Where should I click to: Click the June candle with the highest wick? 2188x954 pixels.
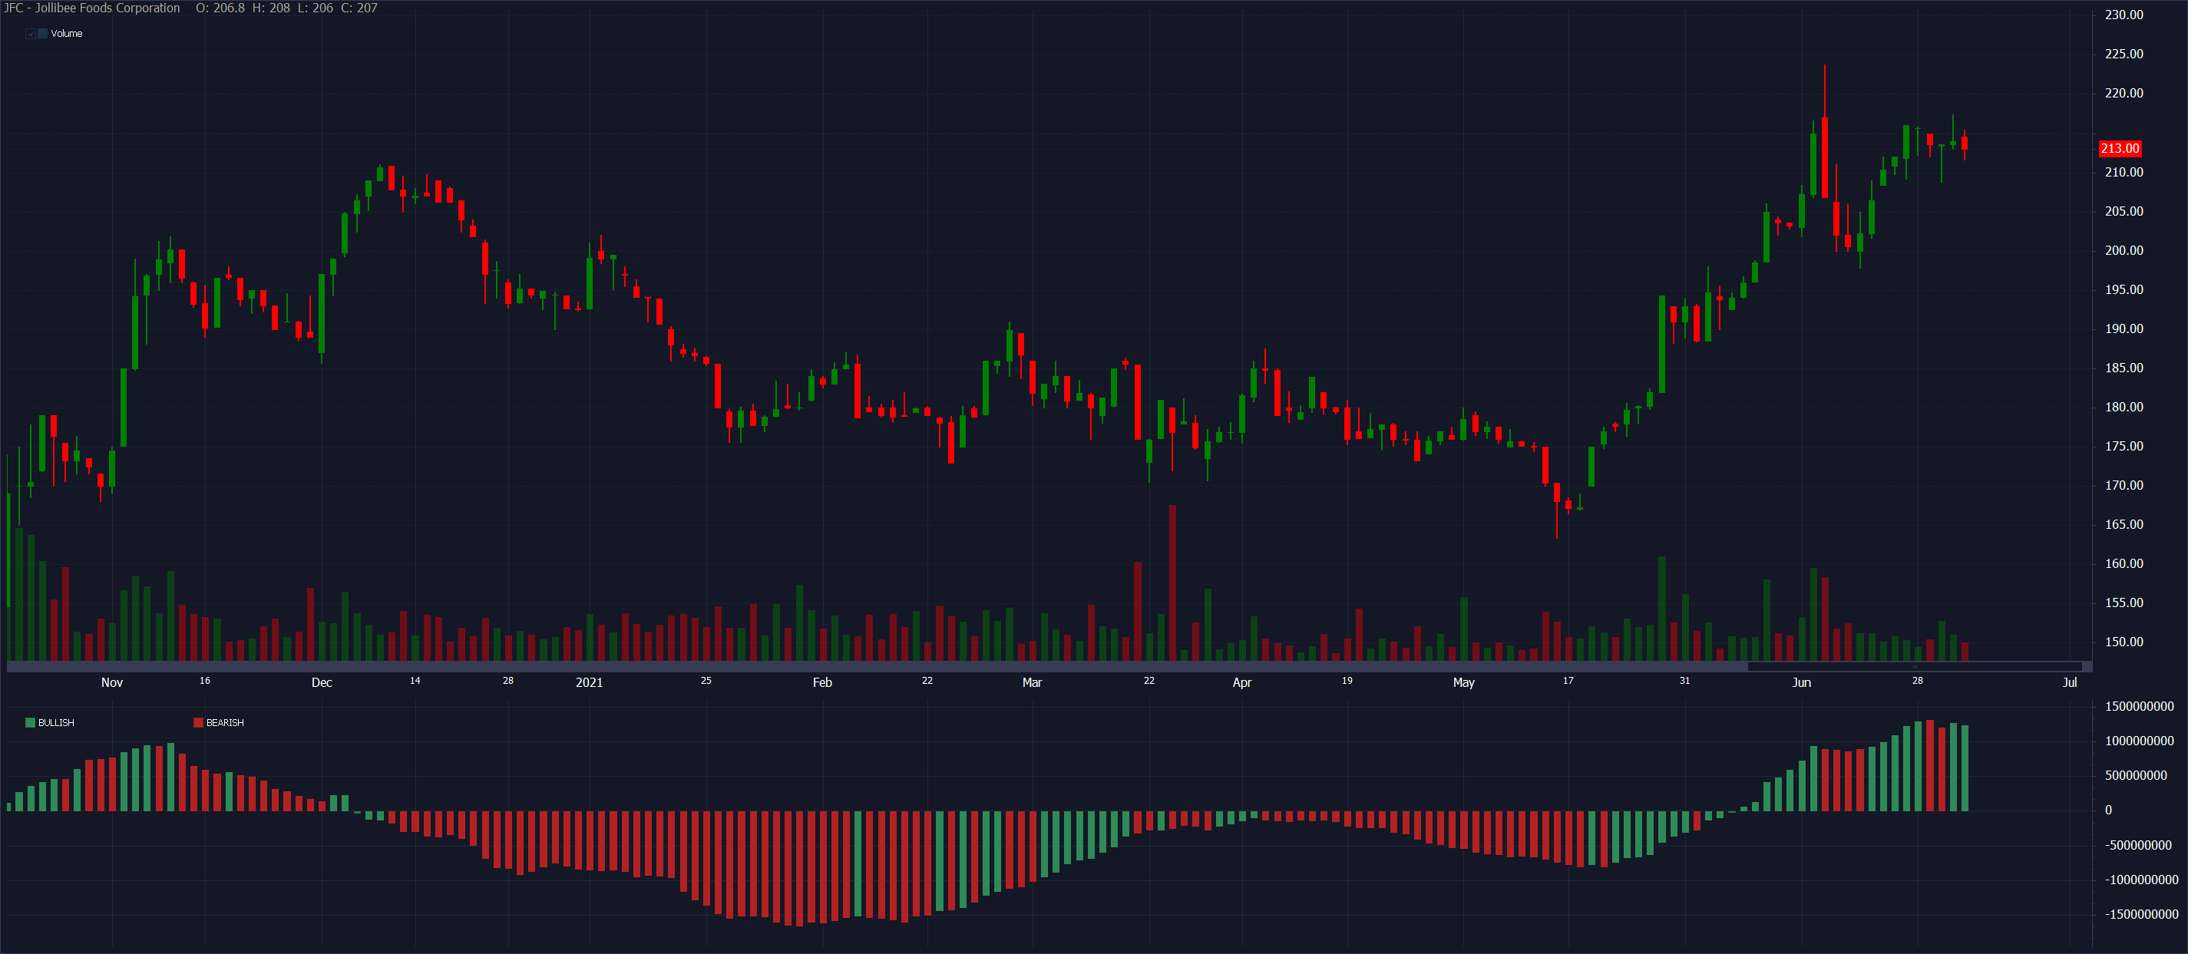pos(1824,157)
